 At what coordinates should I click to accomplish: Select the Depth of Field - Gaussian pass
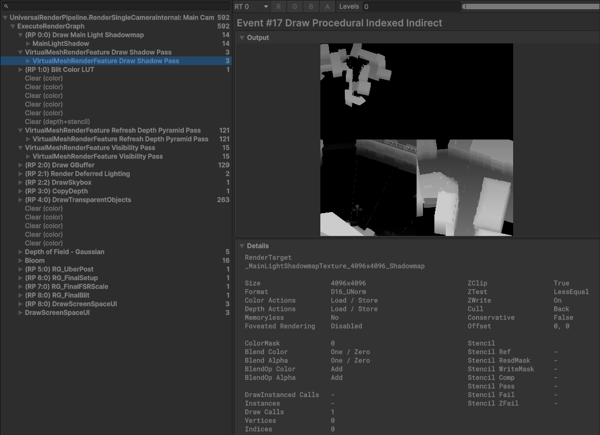64,252
